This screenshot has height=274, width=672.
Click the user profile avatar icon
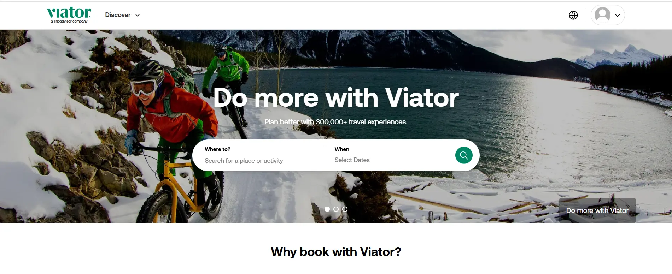click(x=602, y=15)
